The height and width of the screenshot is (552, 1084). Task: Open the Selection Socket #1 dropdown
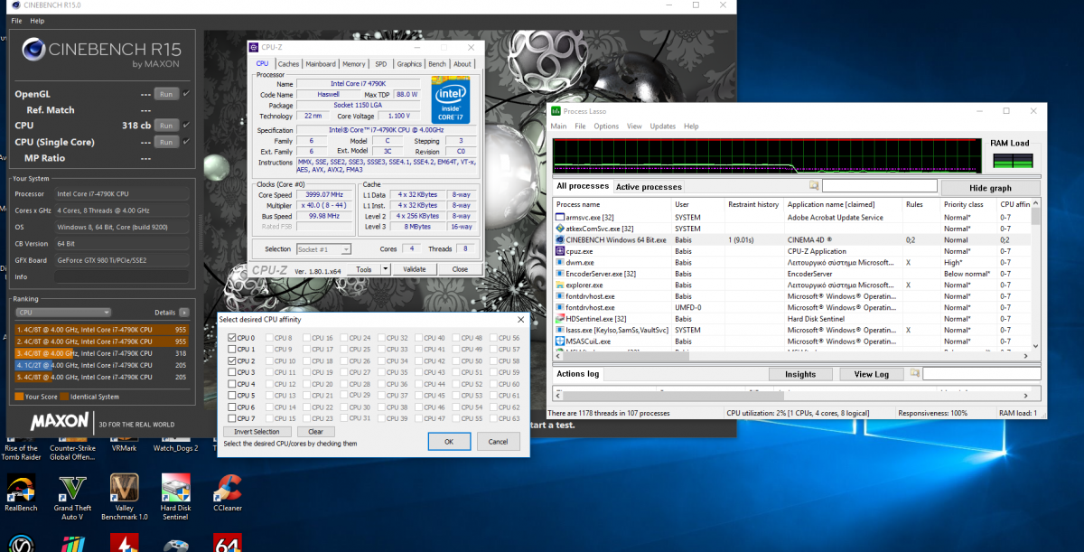(325, 248)
